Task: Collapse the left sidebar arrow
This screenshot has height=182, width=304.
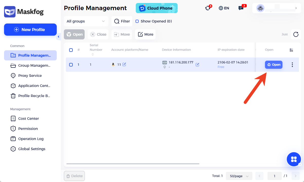Action: tap(59, 37)
